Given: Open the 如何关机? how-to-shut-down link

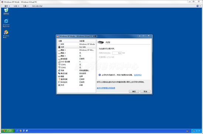Looking at the screenshot, I should coord(138,75).
